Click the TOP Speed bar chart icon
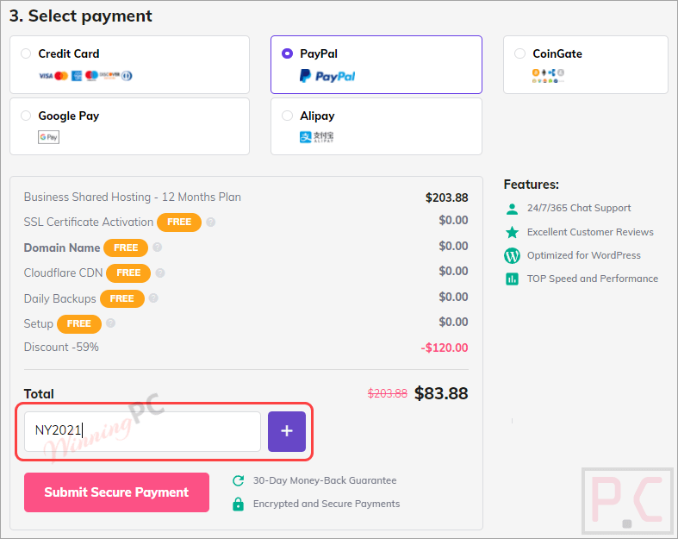 (x=512, y=279)
